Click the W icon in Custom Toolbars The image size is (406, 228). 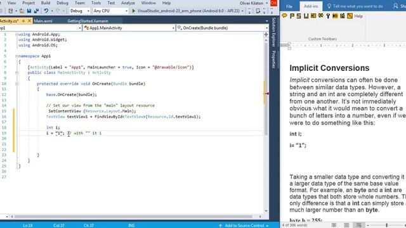coord(306,16)
